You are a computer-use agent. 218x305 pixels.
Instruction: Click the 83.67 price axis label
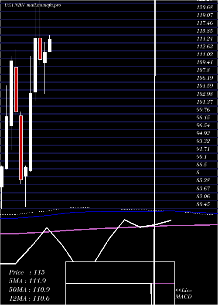point(203,188)
